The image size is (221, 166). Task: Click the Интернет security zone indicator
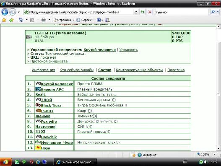pyautogui.click(x=147, y=155)
